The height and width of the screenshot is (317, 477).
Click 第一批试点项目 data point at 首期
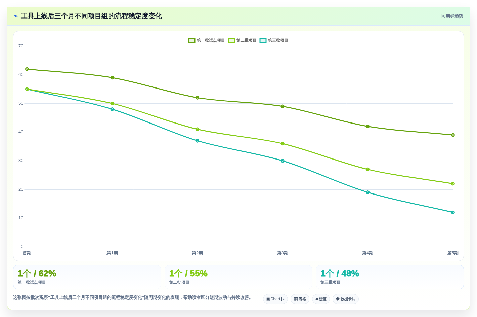(27, 69)
